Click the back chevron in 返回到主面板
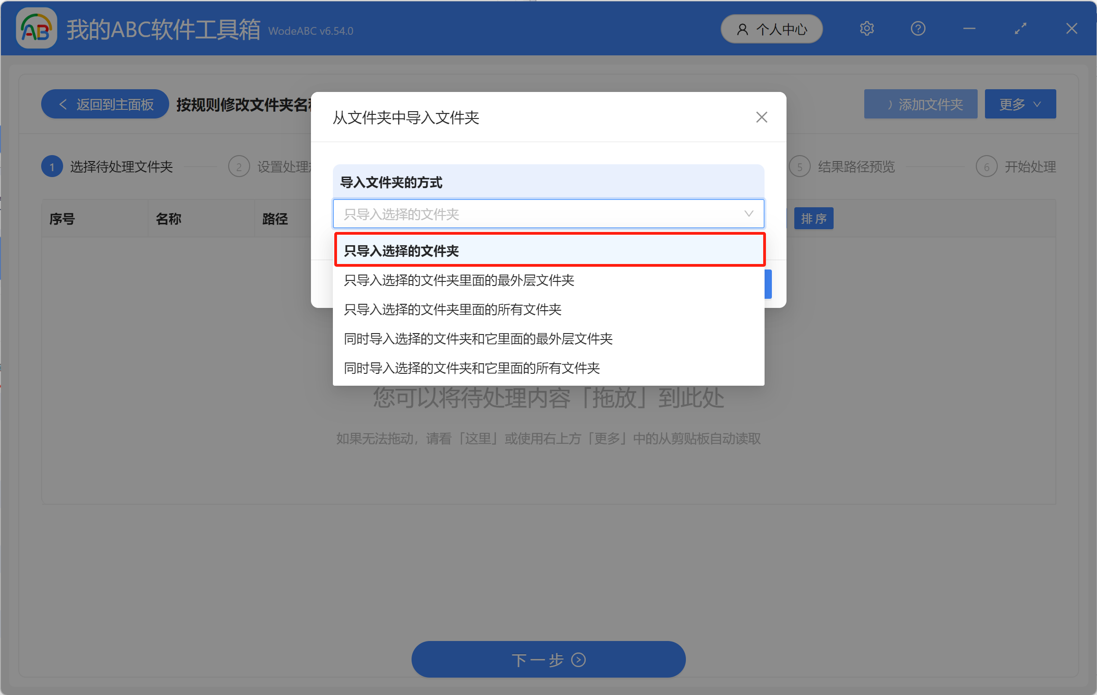 [63, 104]
